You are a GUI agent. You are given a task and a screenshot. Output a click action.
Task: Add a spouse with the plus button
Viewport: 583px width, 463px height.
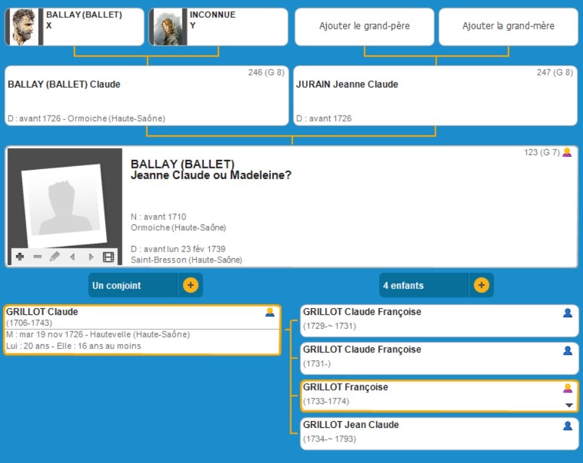[190, 285]
